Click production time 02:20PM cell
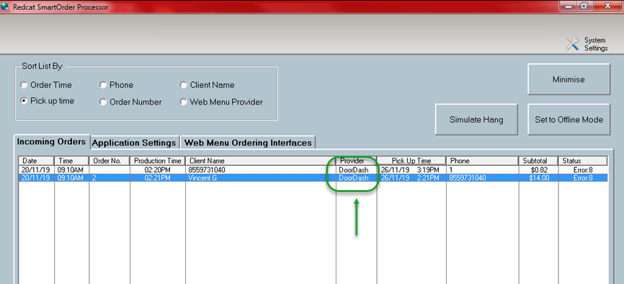624x284 pixels. pyautogui.click(x=158, y=169)
